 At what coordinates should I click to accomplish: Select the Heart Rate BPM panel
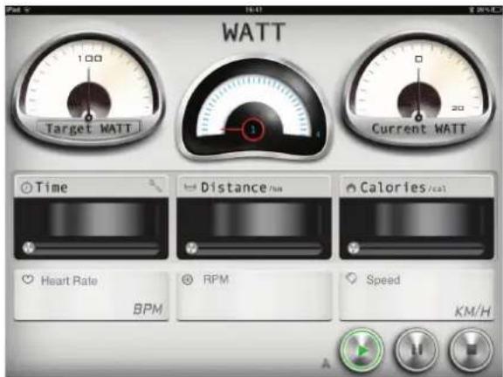tap(91, 295)
